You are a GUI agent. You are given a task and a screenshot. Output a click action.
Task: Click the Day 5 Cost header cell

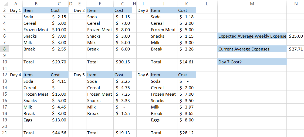[123, 75]
